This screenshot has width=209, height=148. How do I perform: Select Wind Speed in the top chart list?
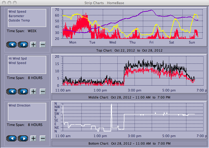[17, 12]
